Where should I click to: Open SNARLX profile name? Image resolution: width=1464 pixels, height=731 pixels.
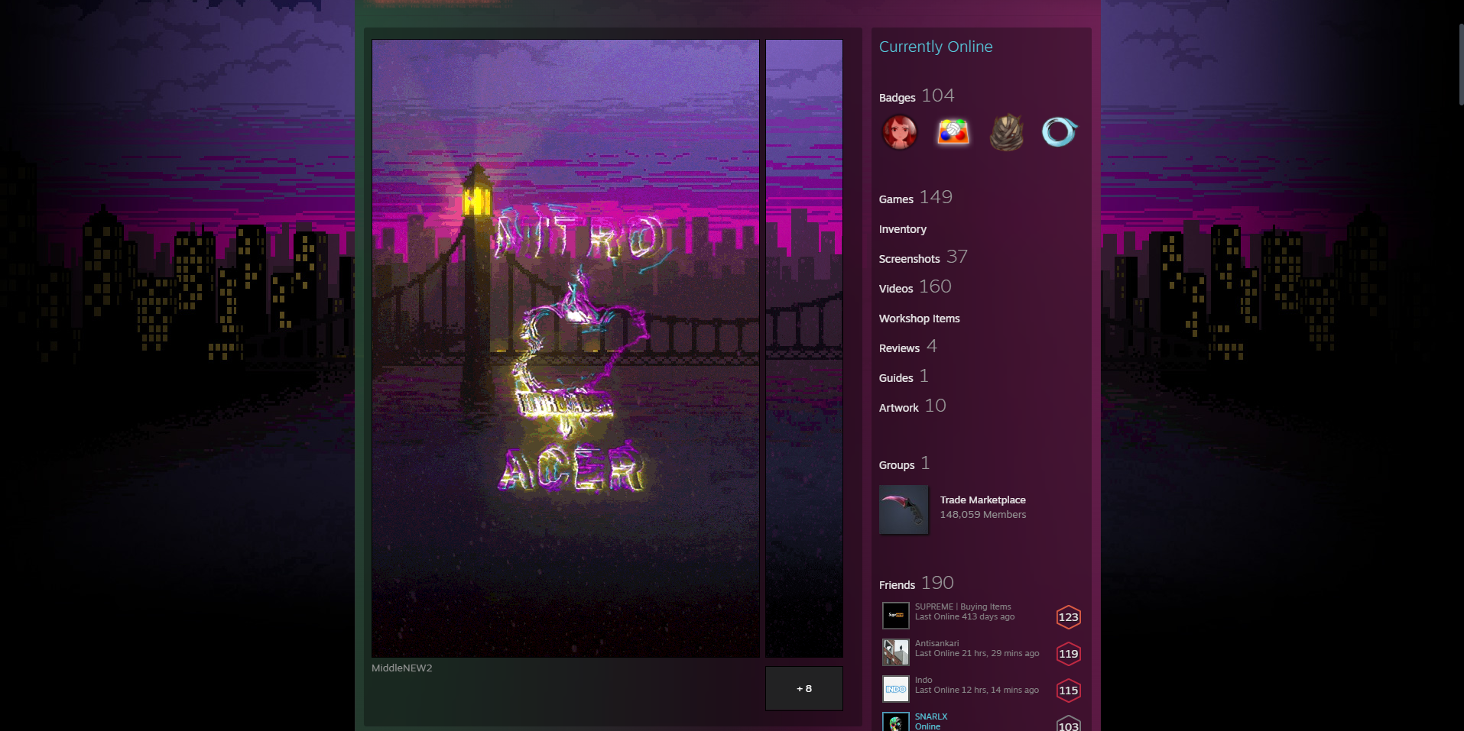(931, 716)
